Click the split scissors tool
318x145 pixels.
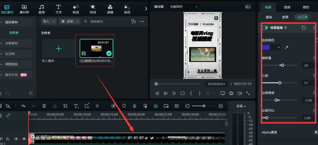55,106
